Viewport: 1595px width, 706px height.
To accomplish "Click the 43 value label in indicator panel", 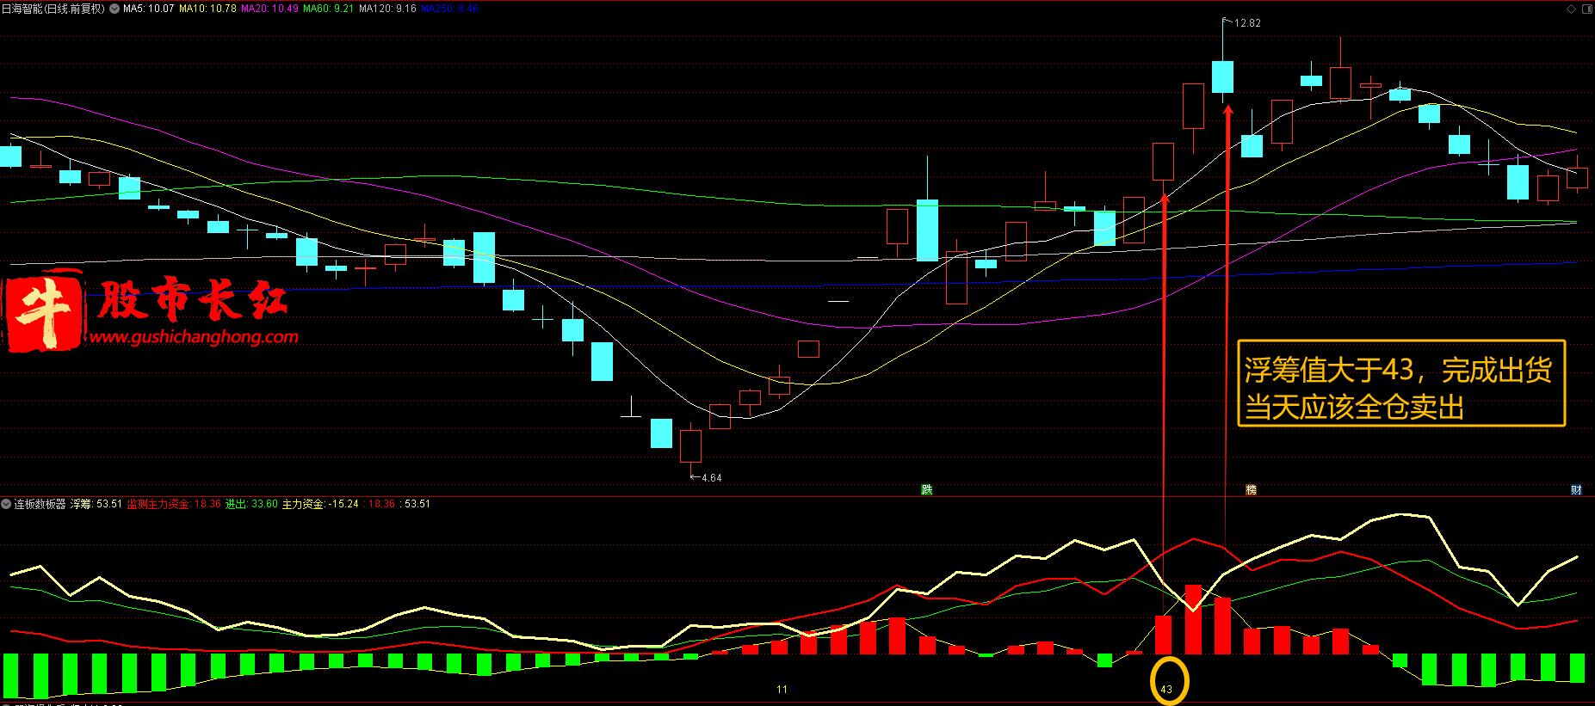I will 1166,690.
